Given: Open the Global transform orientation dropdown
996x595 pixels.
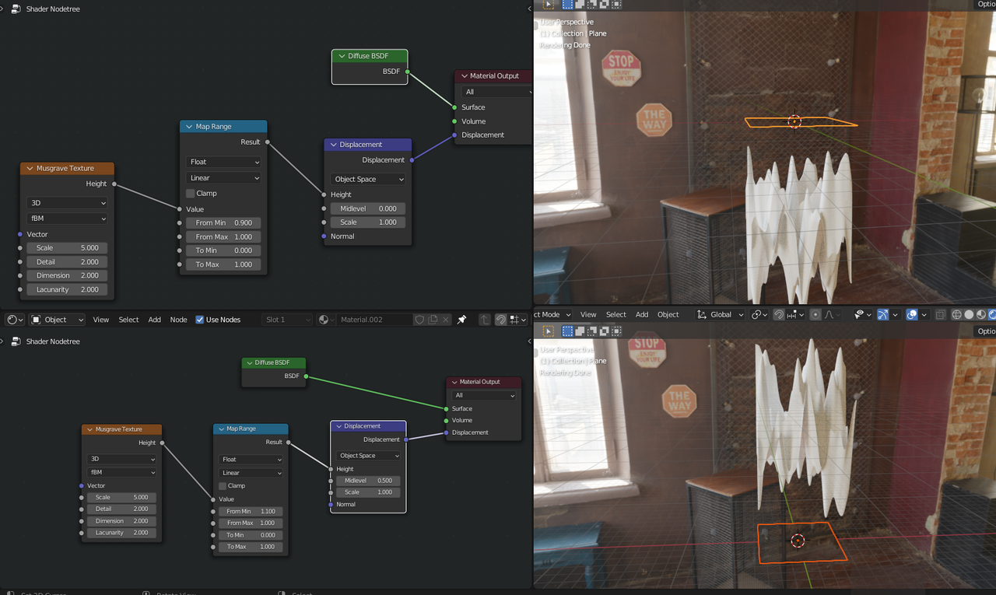Looking at the screenshot, I should [718, 314].
